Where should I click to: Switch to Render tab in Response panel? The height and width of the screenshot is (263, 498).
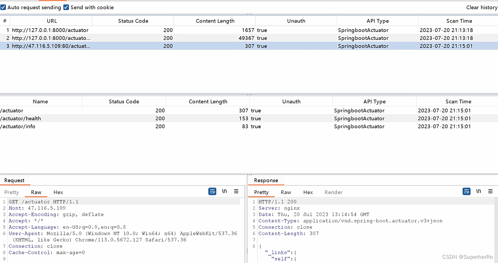[333, 192]
